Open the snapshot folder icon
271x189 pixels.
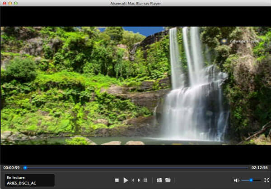[x=168, y=180]
